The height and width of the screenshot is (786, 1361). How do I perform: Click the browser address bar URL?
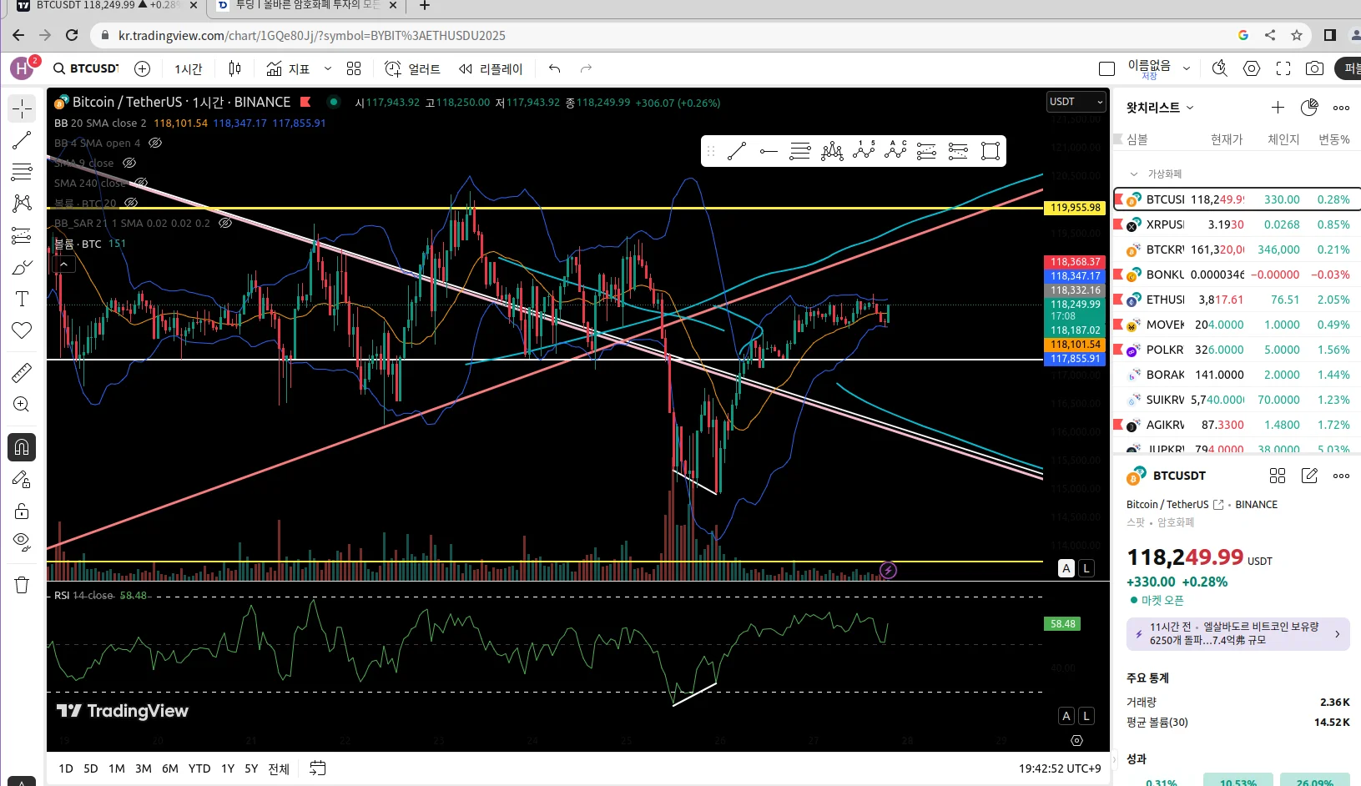pyautogui.click(x=312, y=35)
